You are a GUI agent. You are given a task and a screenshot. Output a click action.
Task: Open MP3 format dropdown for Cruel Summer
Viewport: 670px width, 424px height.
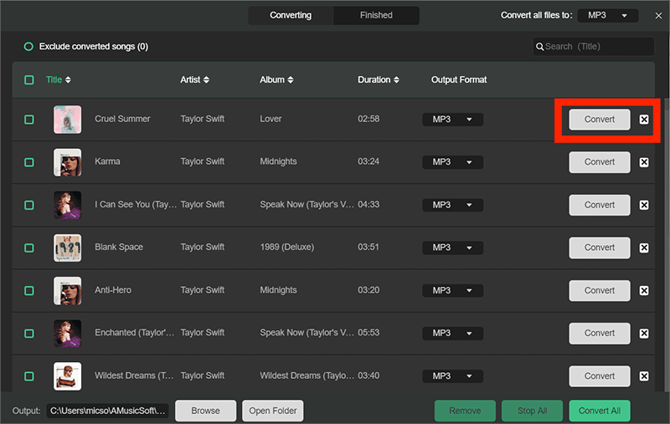point(452,120)
